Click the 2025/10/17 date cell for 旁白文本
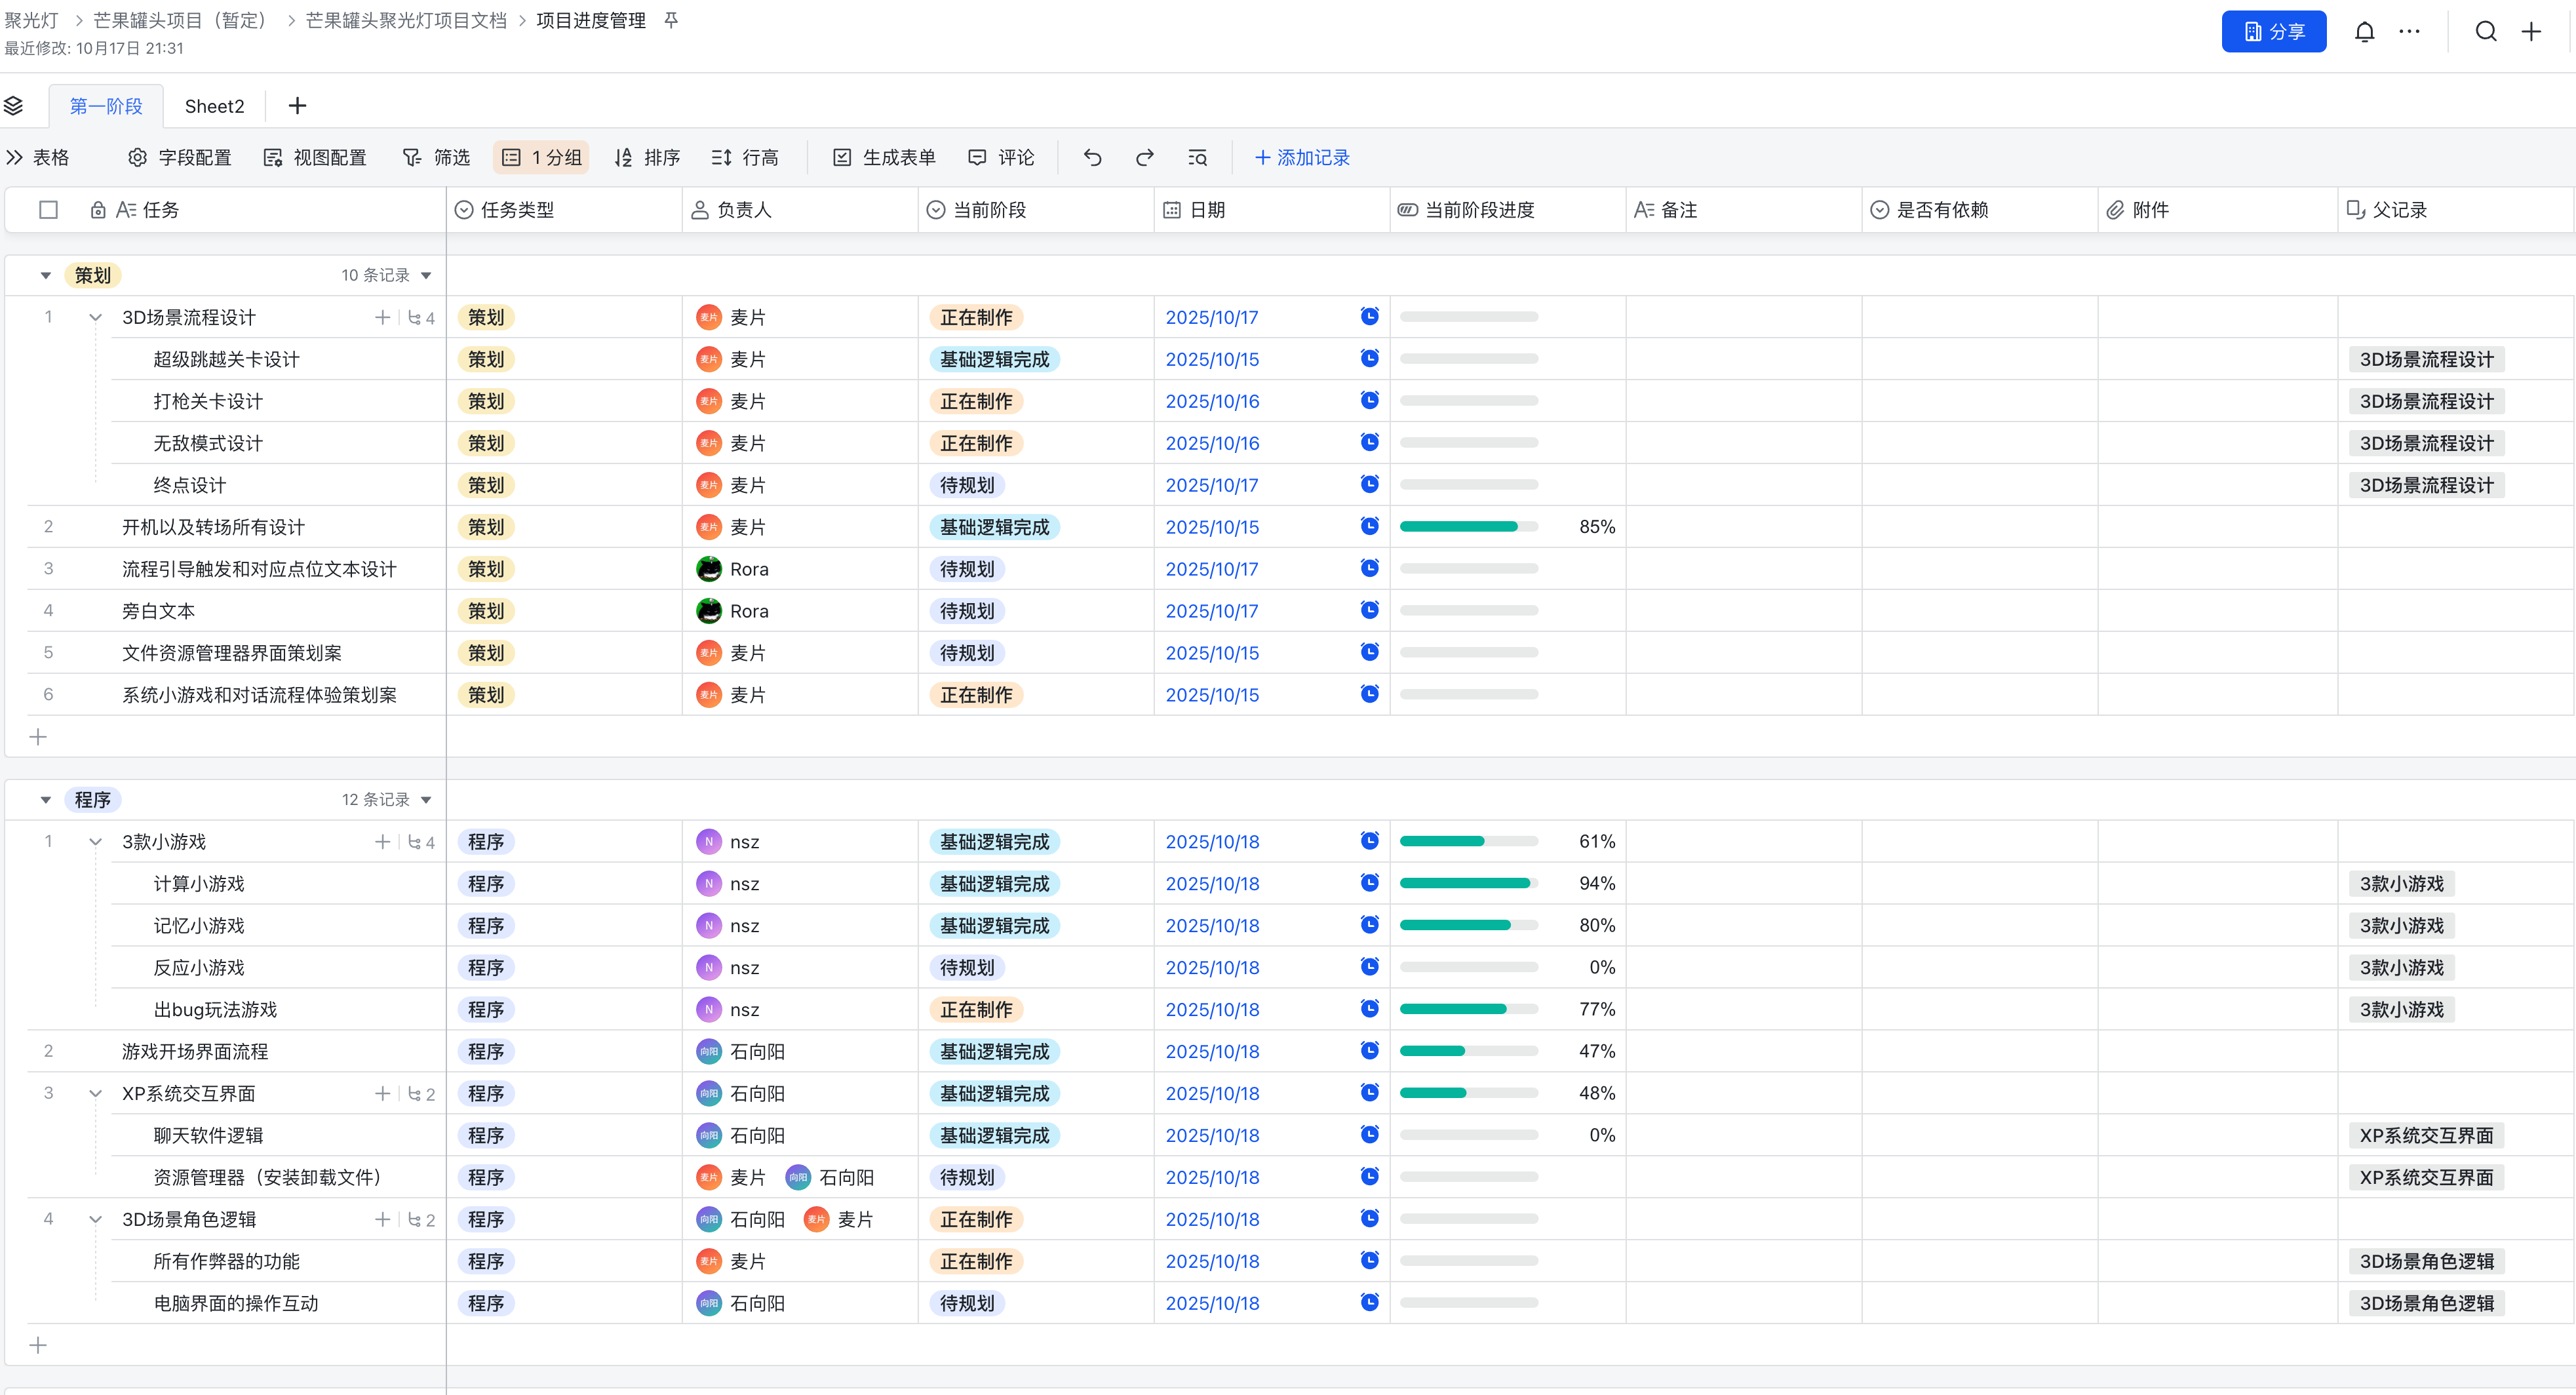The height and width of the screenshot is (1395, 2576). (1211, 611)
